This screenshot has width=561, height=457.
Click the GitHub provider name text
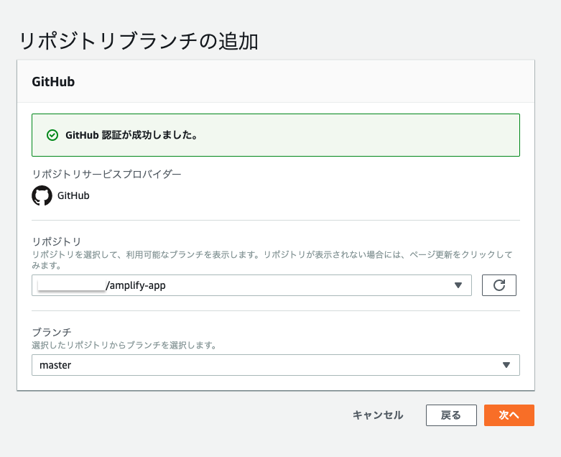pos(73,195)
